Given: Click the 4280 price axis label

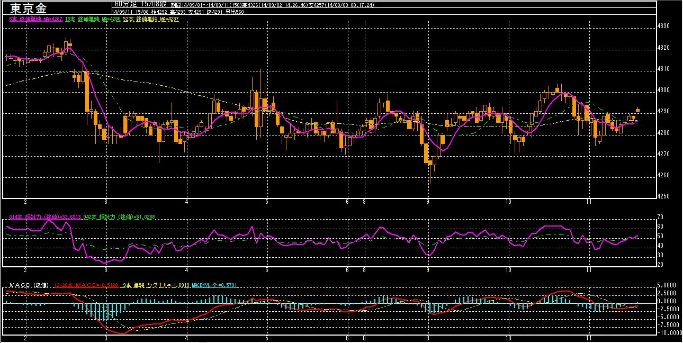Looking at the screenshot, I should (664, 133).
